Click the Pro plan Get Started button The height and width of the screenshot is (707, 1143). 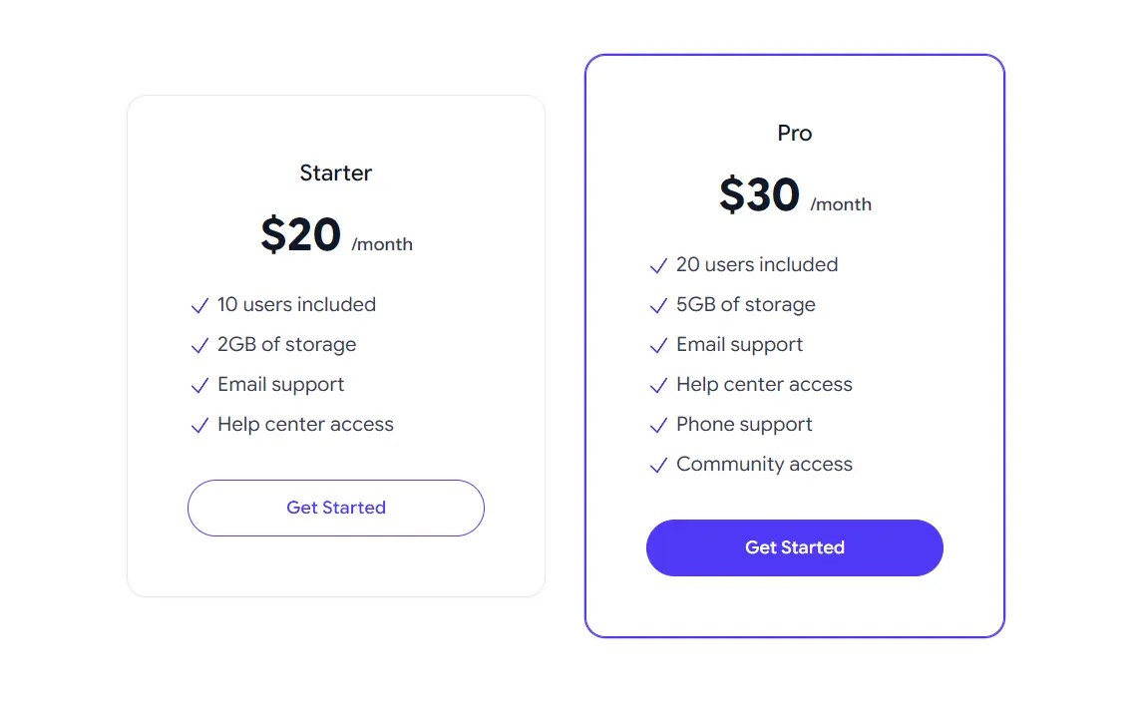click(795, 548)
